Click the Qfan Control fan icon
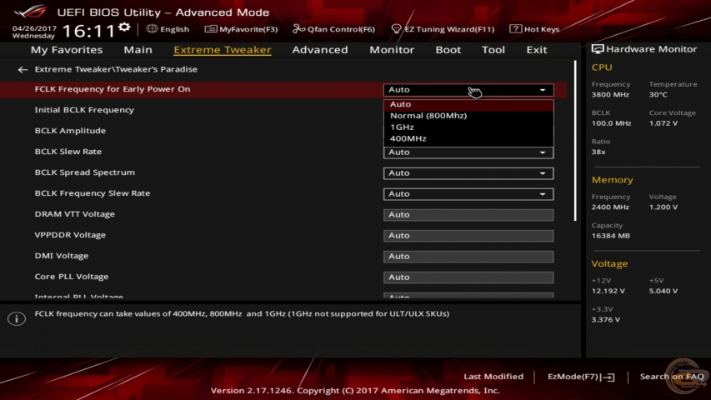Screen dimensions: 711x400 298,29
